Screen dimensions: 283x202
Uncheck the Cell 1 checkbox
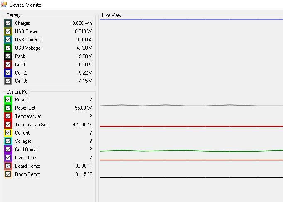[8, 65]
